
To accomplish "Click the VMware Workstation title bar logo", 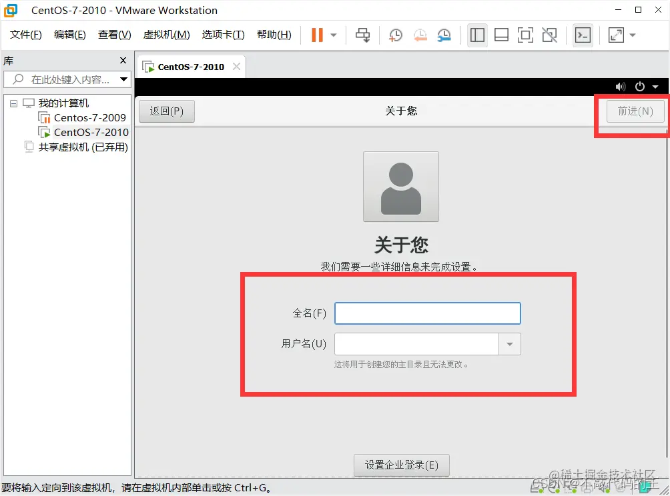I will (x=11, y=10).
